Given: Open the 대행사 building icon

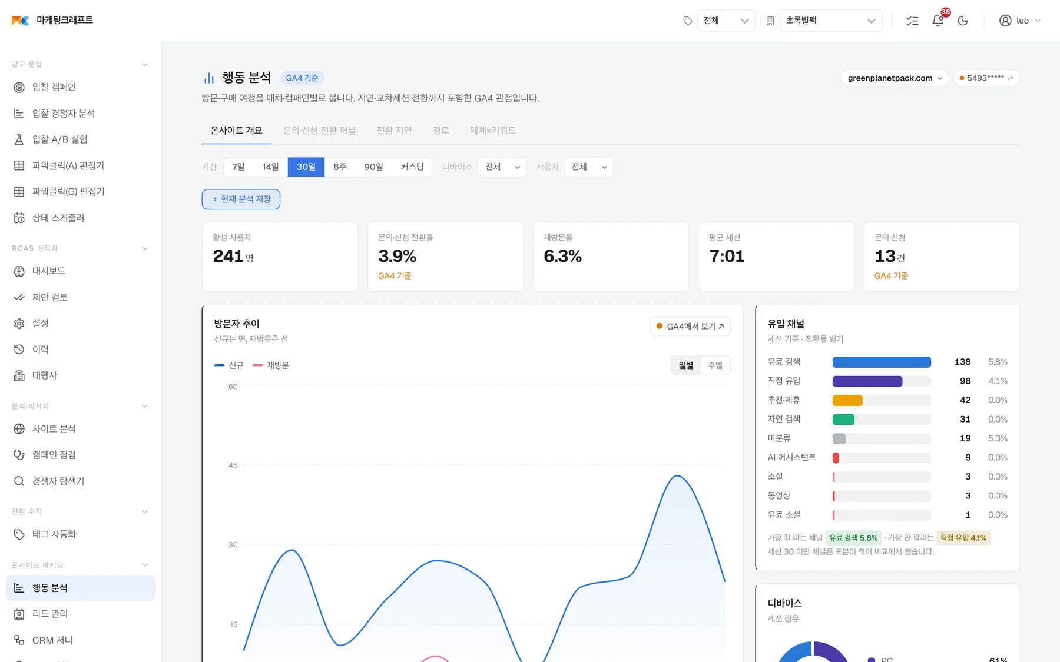Looking at the screenshot, I should 19,375.
